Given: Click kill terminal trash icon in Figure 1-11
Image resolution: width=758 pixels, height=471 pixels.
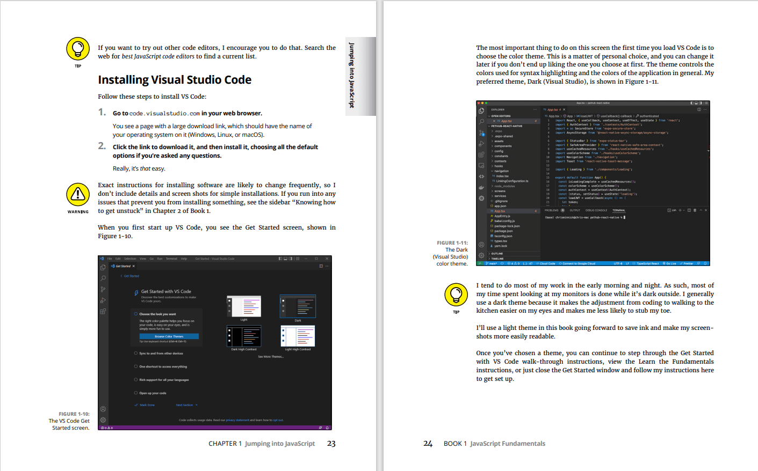Looking at the screenshot, I should [695, 210].
